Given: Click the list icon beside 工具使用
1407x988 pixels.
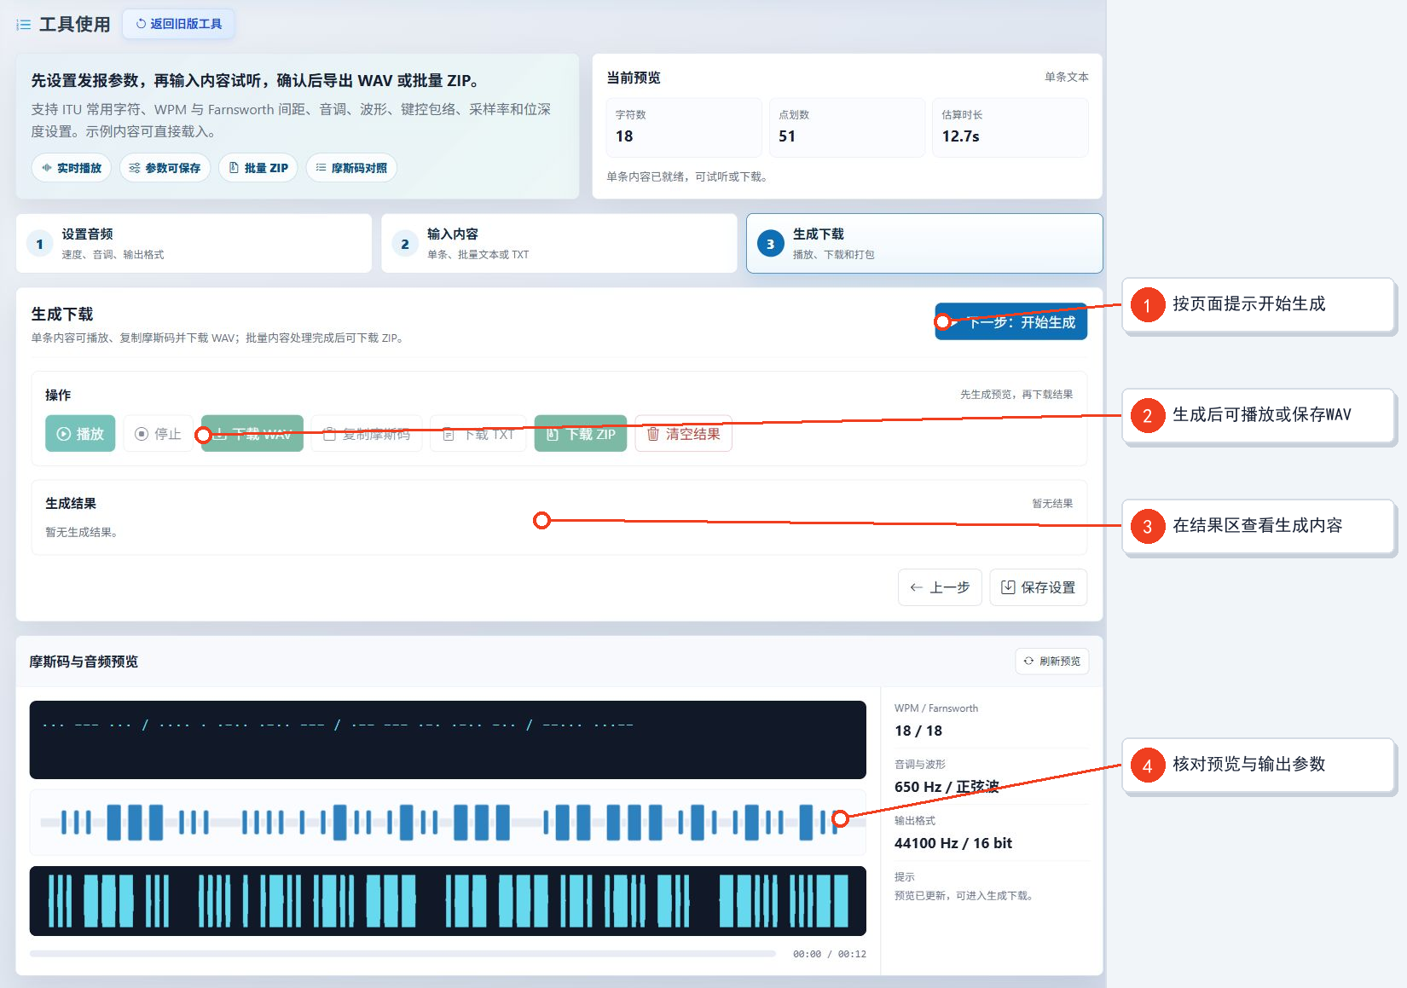Looking at the screenshot, I should (24, 25).
